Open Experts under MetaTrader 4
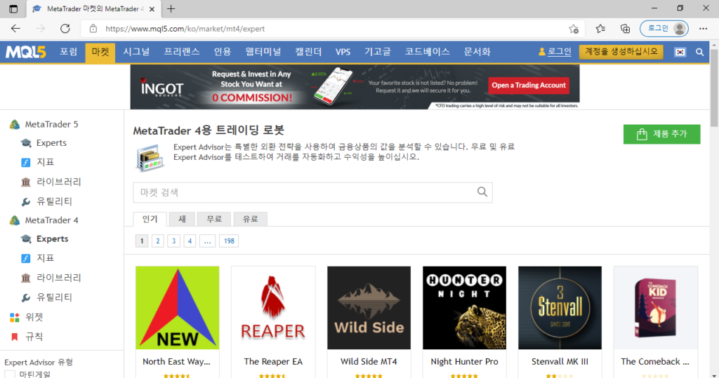The height and width of the screenshot is (378, 719). click(x=52, y=238)
